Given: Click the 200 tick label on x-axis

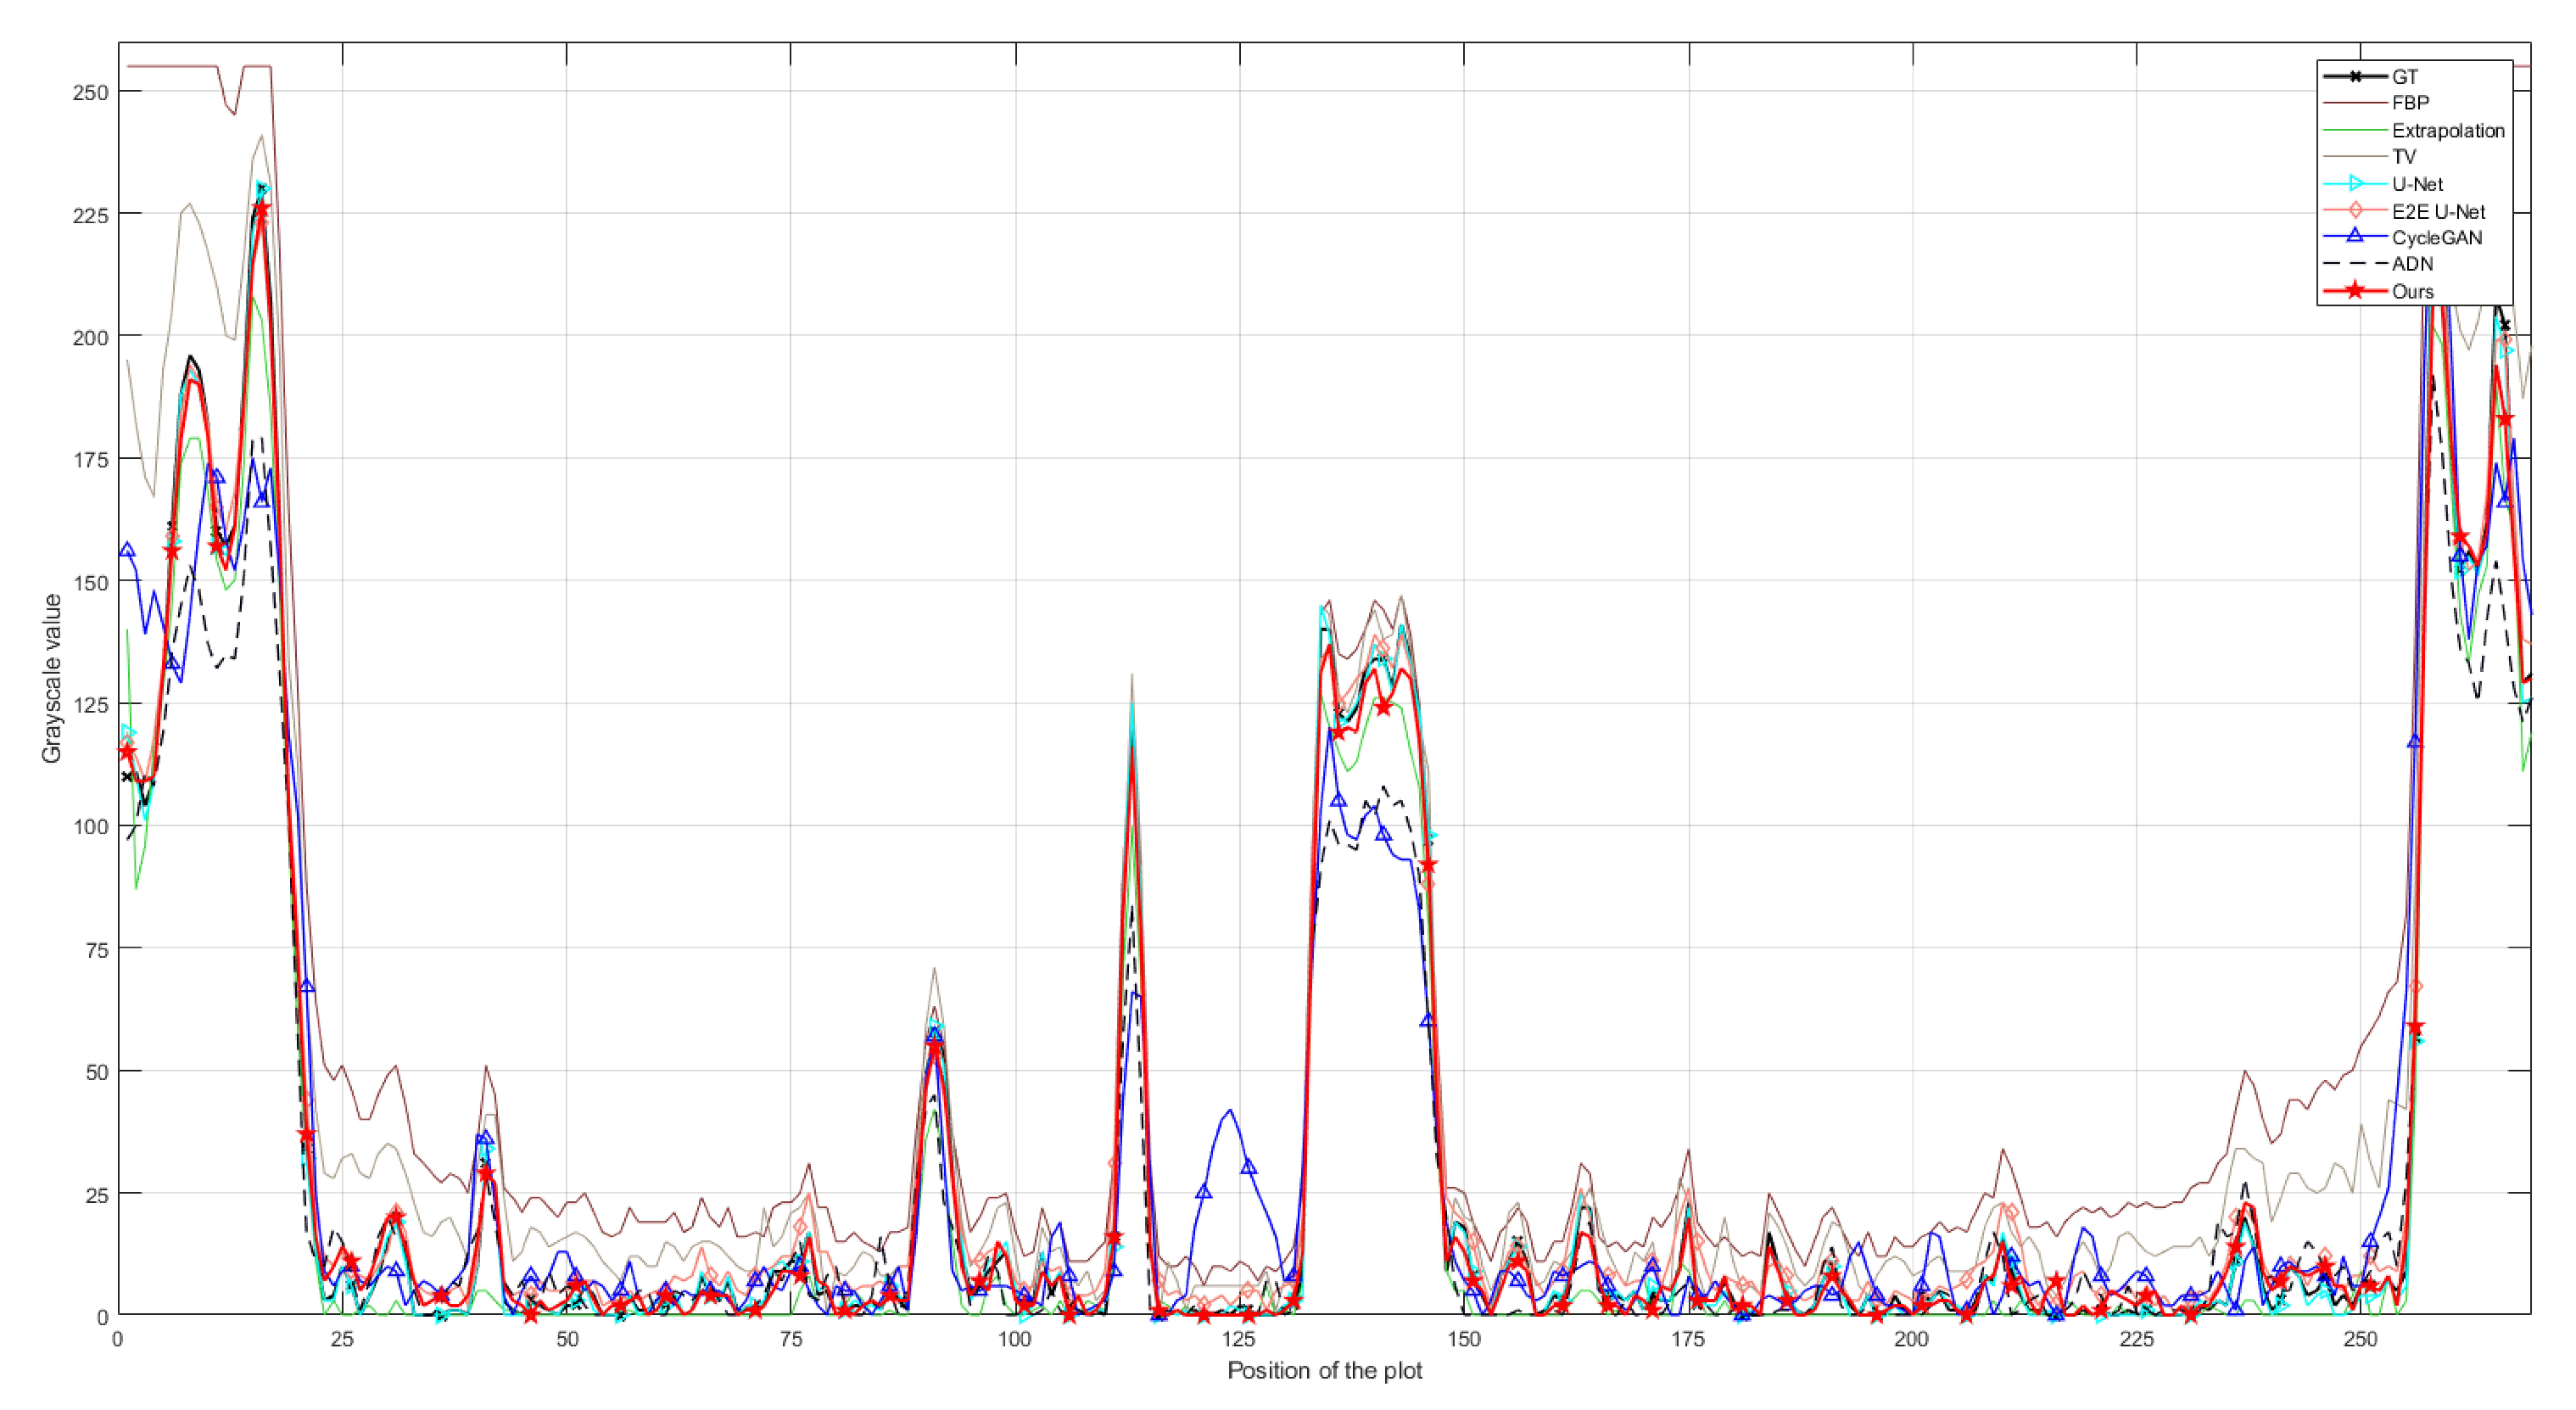Looking at the screenshot, I should pyautogui.click(x=1911, y=1340).
